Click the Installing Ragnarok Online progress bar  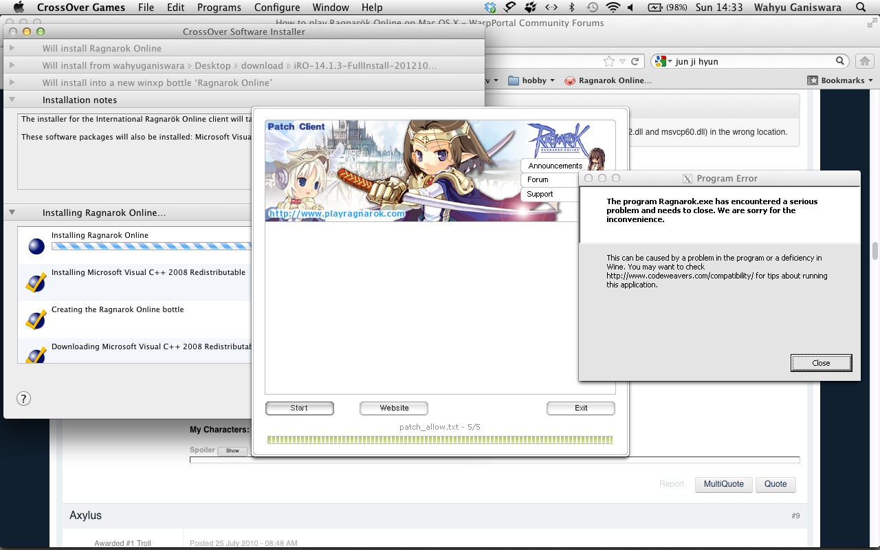(151, 246)
